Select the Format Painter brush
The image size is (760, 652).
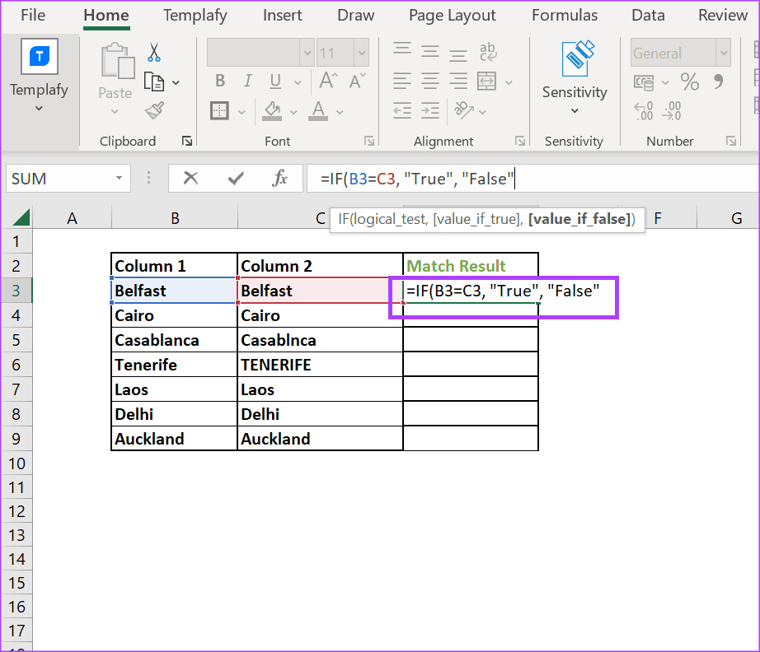click(155, 111)
